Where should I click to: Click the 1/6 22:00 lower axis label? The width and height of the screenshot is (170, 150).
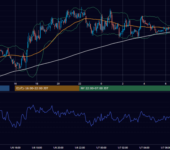(80, 147)
